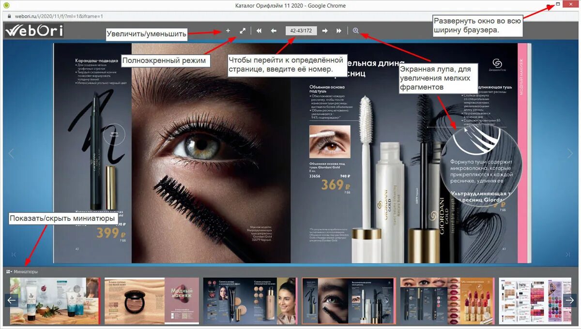
Task: Click the 399 ₽ price on left page
Action: click(x=111, y=233)
